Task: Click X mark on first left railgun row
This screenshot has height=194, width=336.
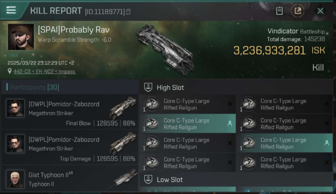Action: pyautogui.click(x=230, y=104)
